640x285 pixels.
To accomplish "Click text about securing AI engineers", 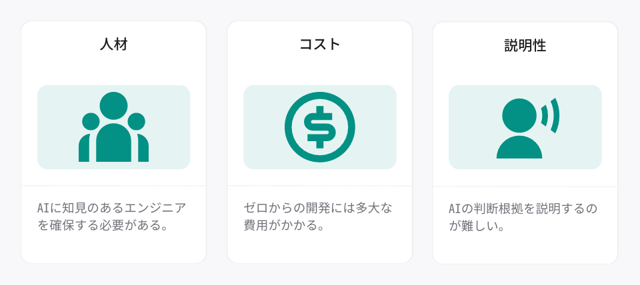I will point(112,216).
